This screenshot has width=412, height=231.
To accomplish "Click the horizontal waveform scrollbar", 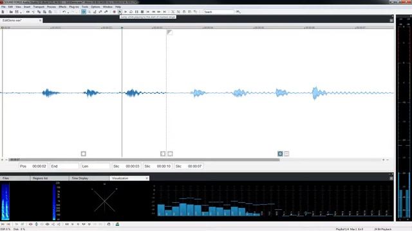I will [x=144, y=160].
